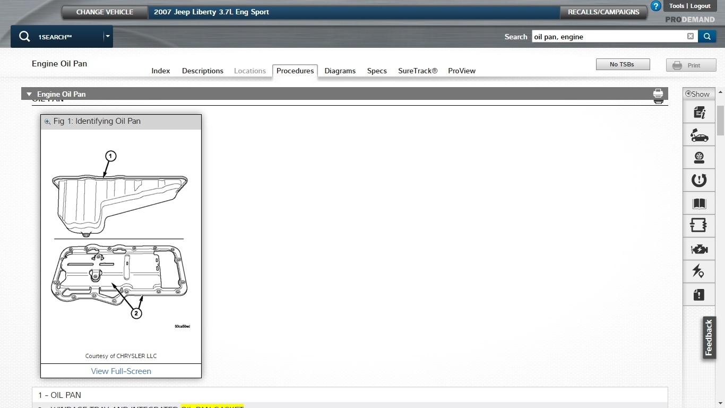The height and width of the screenshot is (408, 725).
Task: Click the scrollbar up arrow
Action: (x=721, y=92)
